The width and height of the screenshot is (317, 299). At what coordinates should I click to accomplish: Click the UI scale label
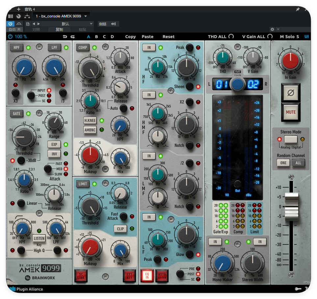[x=306, y=36]
